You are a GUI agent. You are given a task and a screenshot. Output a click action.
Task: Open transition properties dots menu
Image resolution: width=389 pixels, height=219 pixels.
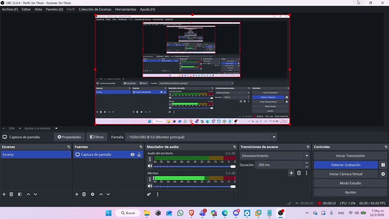[x=306, y=173]
